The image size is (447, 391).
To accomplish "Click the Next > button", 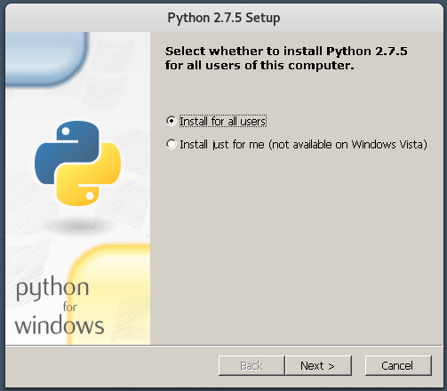I will pos(318,366).
